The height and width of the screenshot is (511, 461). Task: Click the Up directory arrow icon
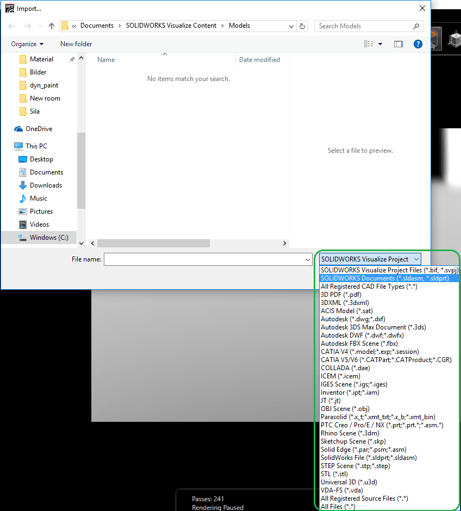pyautogui.click(x=52, y=26)
